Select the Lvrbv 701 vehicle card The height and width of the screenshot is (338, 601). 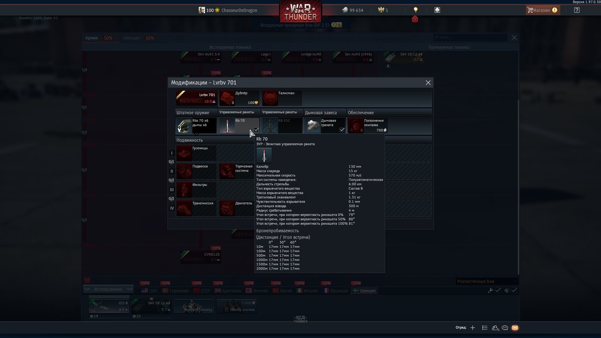196,98
